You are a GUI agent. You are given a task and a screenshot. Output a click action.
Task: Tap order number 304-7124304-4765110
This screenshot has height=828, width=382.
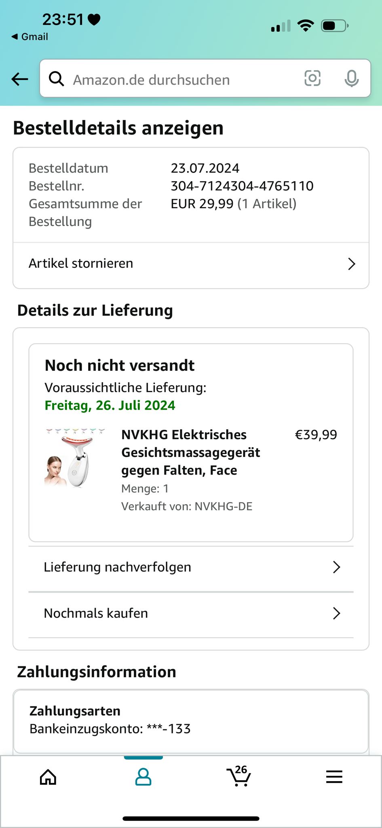coord(242,186)
